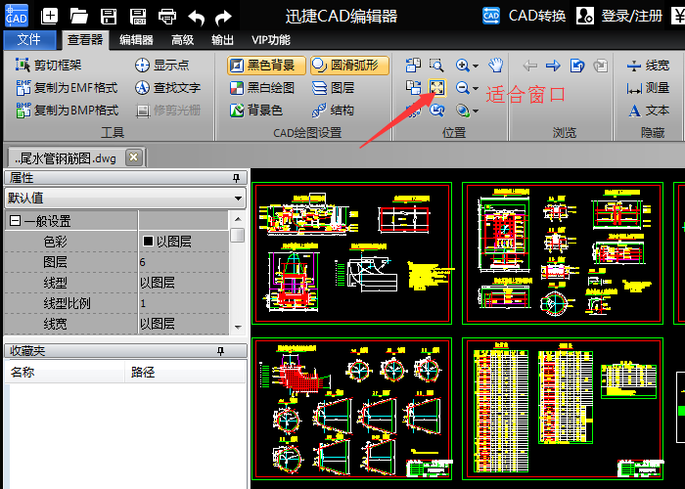Click 登录/注册 to sign in
685x489 pixels.
[x=618, y=16]
